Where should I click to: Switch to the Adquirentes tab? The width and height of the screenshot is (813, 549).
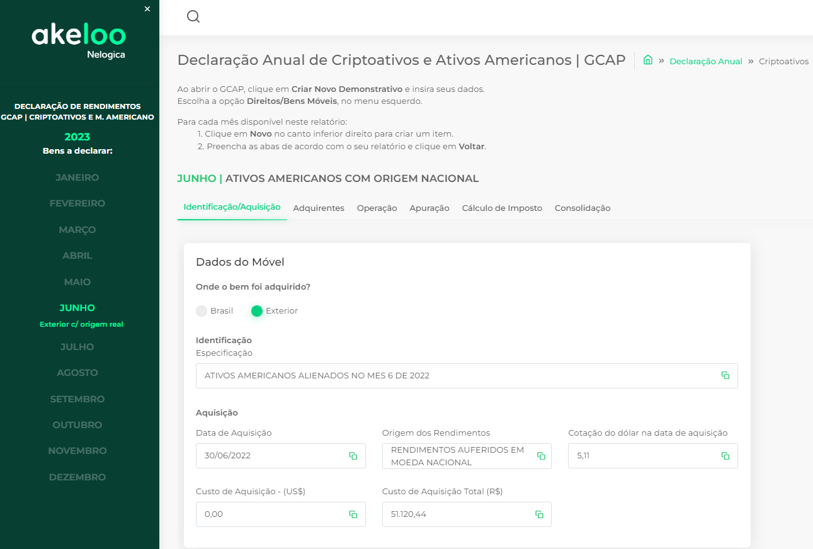click(x=319, y=208)
